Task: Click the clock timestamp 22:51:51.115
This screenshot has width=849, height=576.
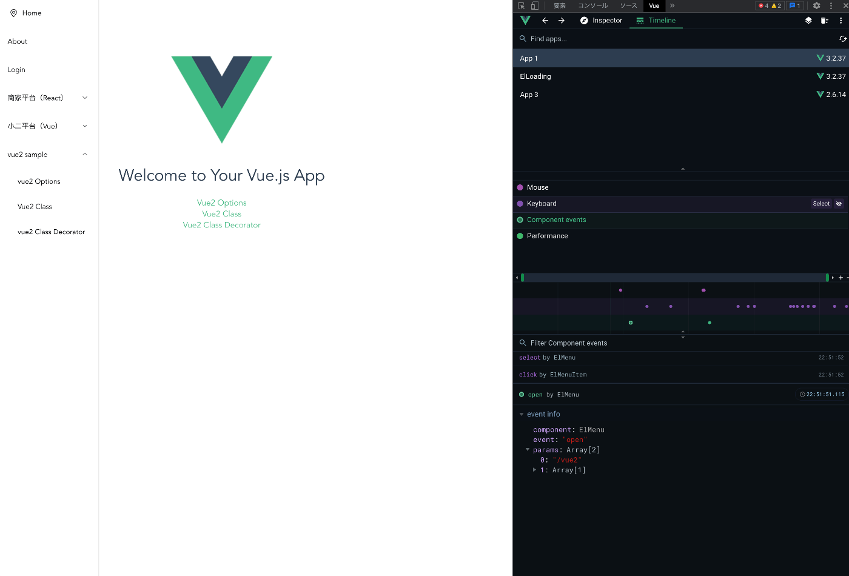Action: 822,394
